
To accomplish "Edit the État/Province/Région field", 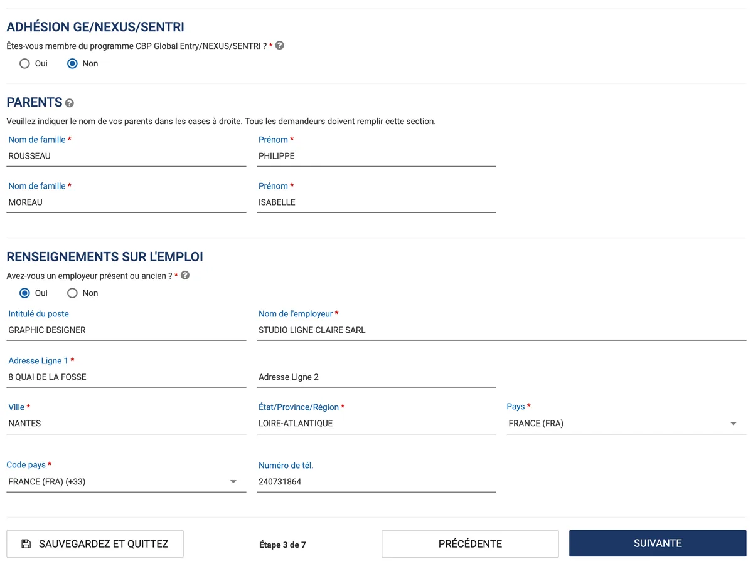I will pos(376,424).
